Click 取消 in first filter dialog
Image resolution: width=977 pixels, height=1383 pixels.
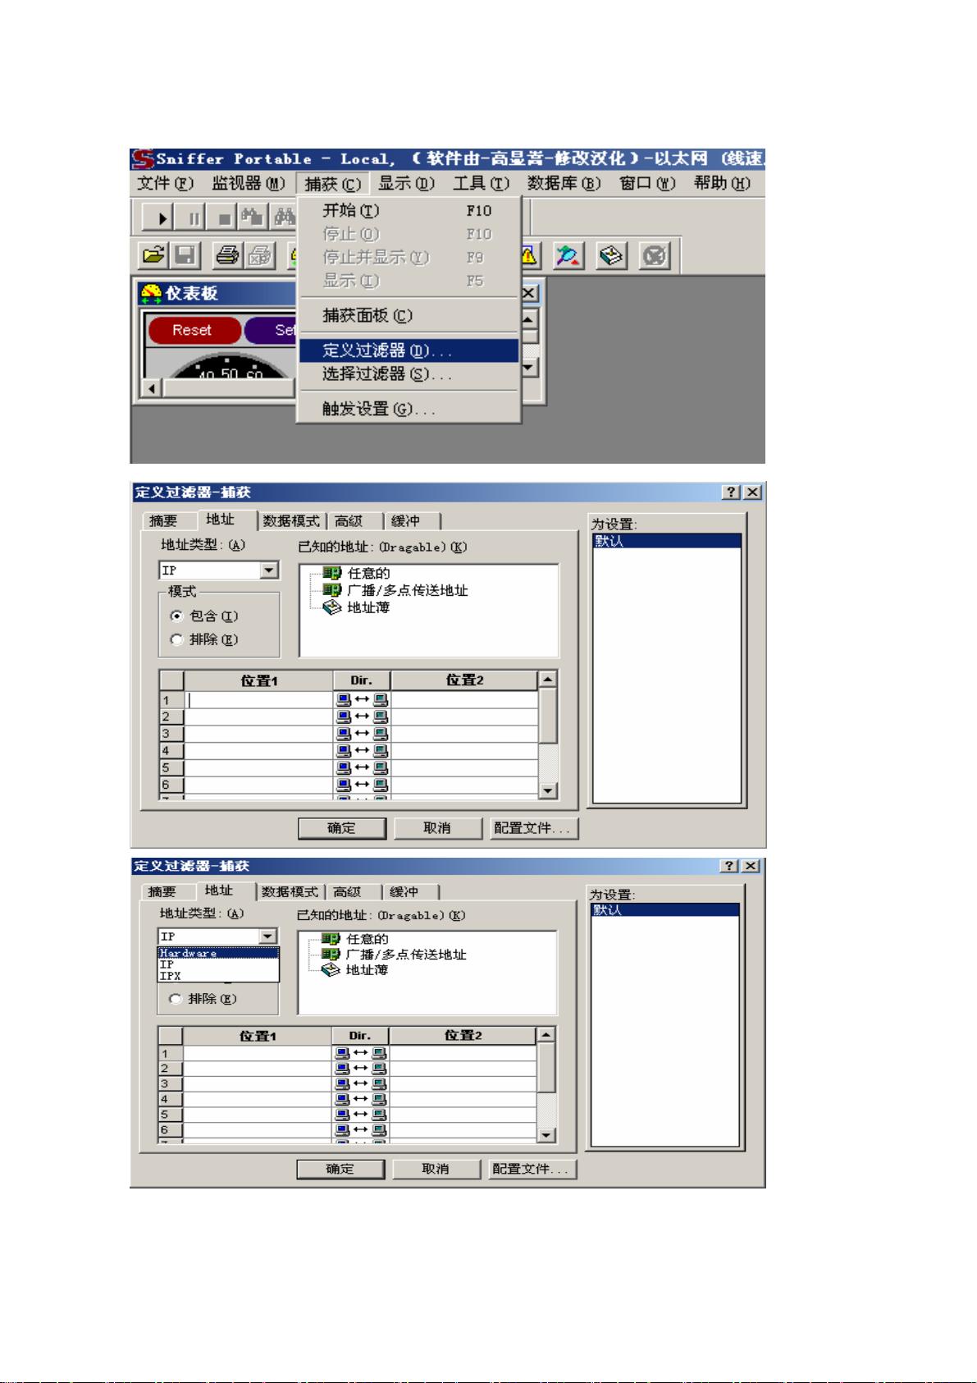click(x=437, y=828)
